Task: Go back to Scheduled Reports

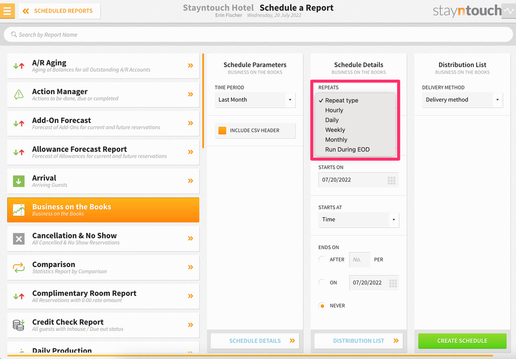Action: coord(59,11)
